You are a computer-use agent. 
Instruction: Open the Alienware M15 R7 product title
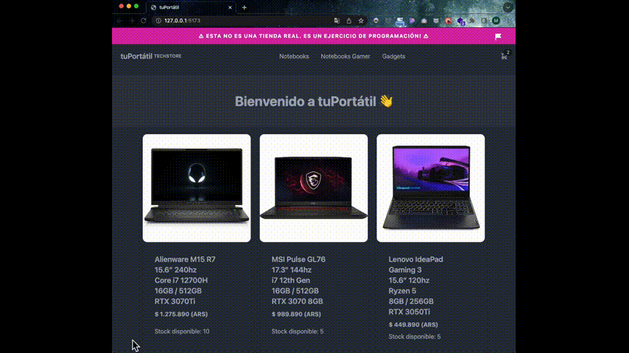185,260
